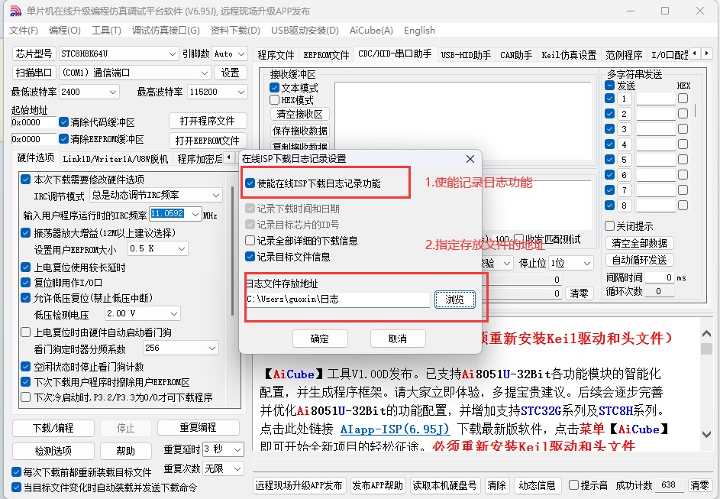Click the Check Options (检测选项) button
This screenshot has width=720, height=499.
[53, 451]
